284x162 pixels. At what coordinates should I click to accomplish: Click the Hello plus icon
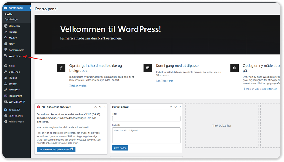[6, 66]
